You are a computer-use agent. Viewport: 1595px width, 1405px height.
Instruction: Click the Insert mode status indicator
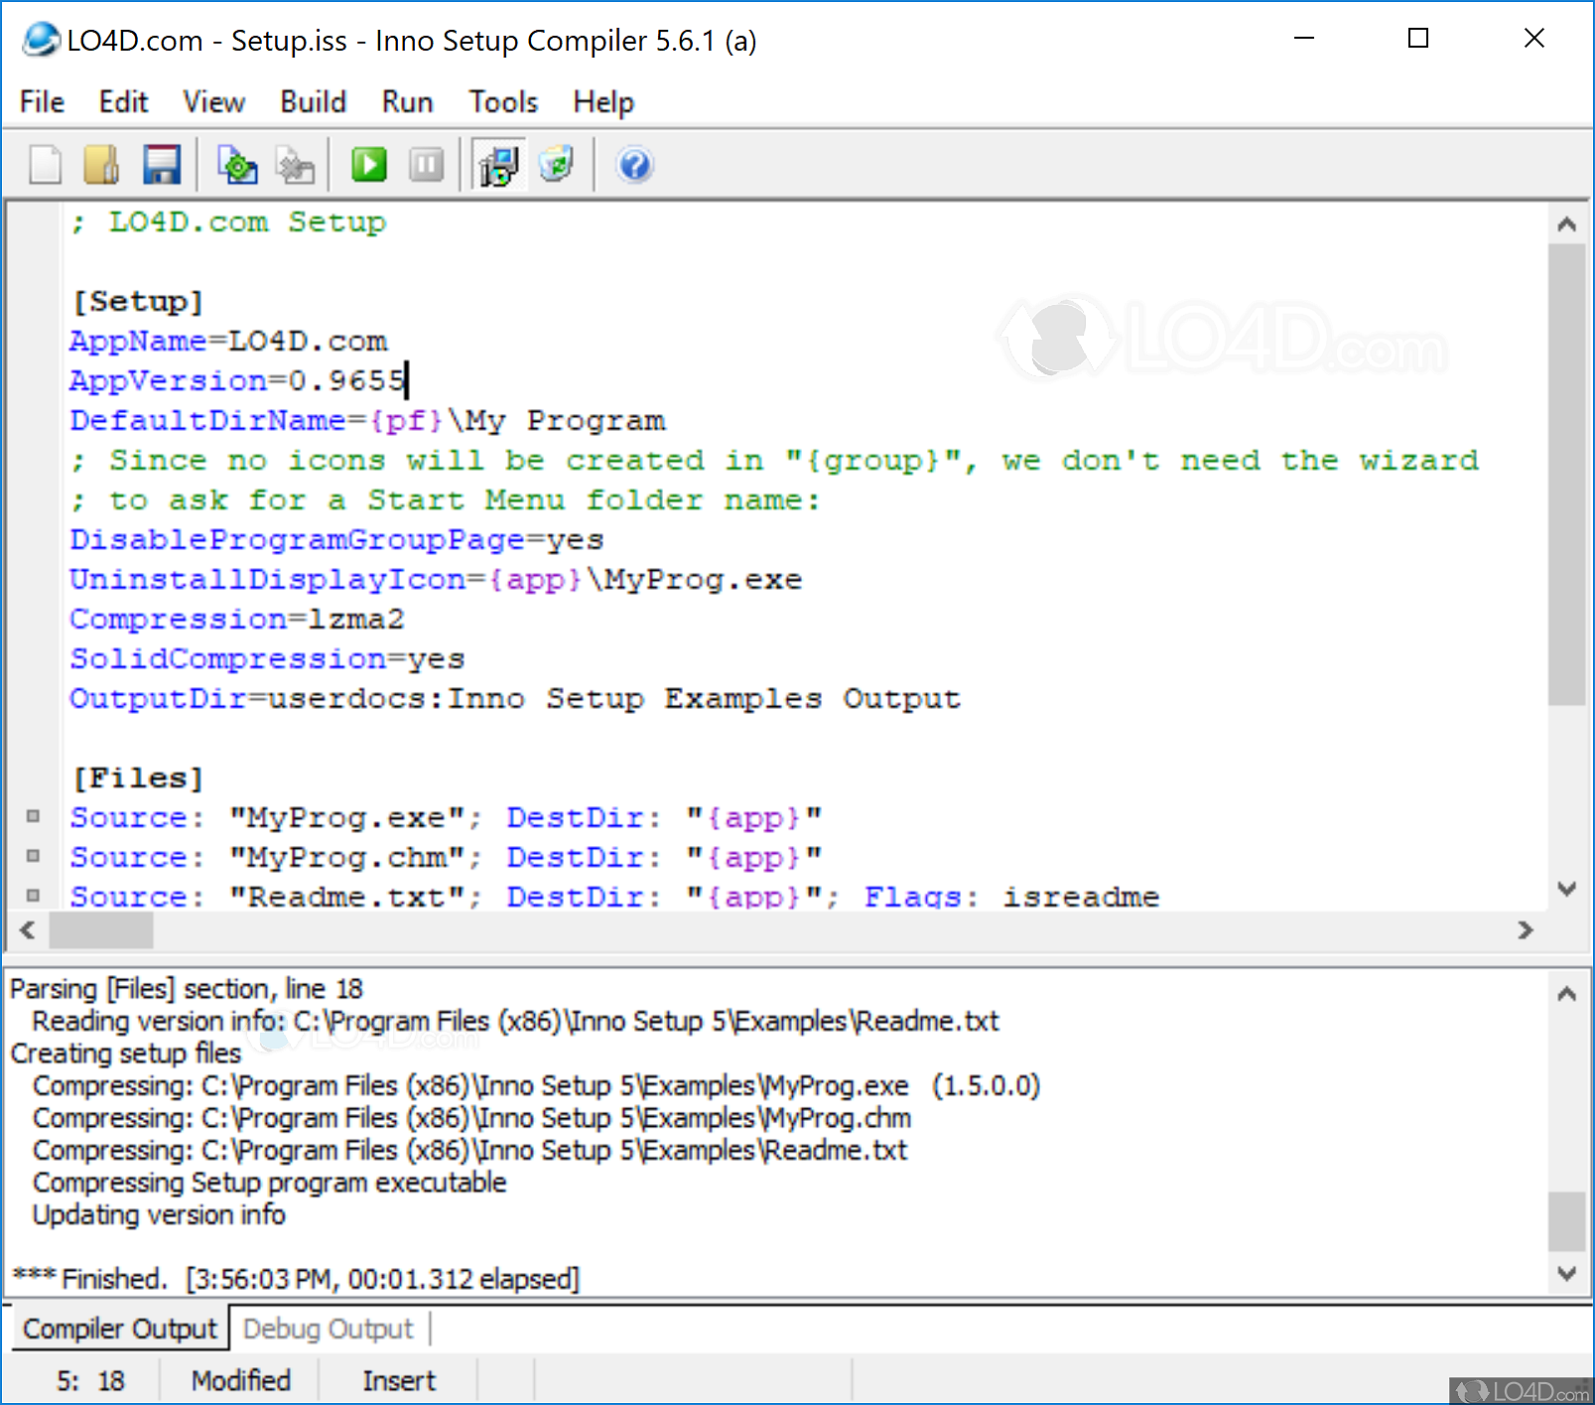(399, 1380)
